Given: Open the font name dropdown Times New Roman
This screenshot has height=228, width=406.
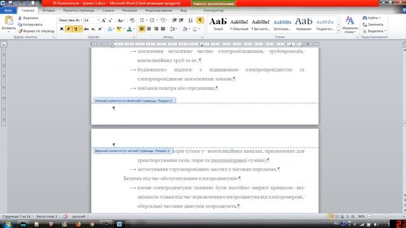Looking at the screenshot, I should click(x=82, y=20).
